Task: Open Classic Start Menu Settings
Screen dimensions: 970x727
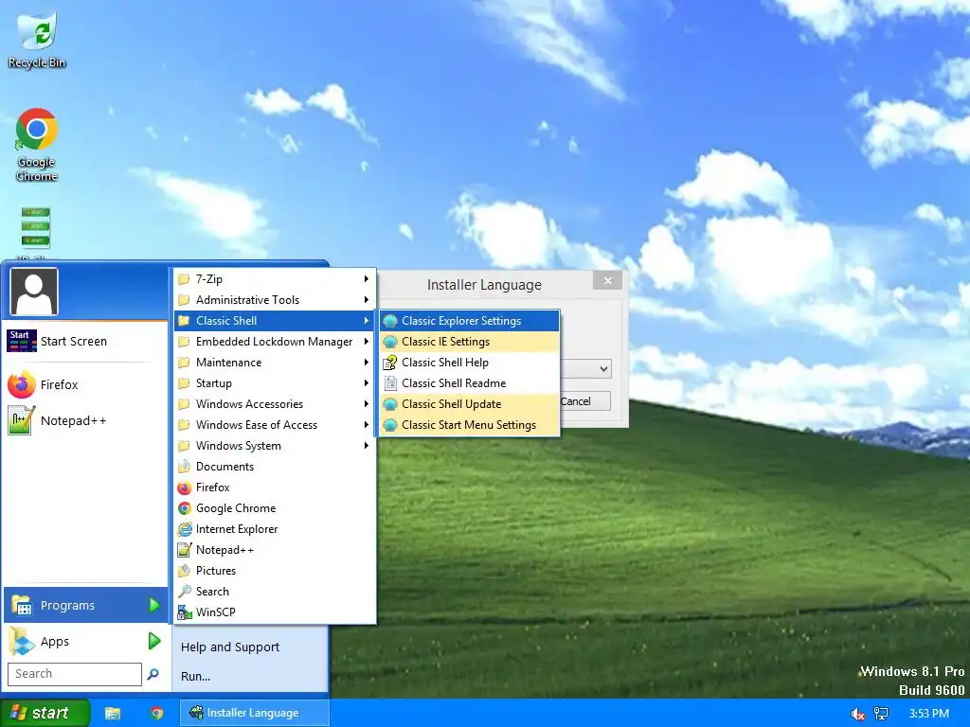Action: tap(470, 425)
